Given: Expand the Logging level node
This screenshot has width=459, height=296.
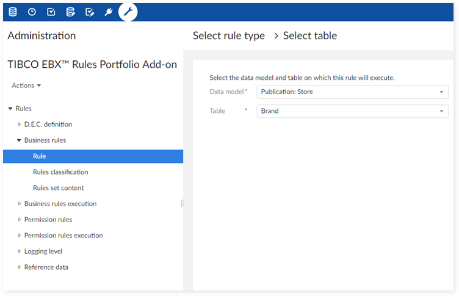Looking at the screenshot, I should [20, 251].
